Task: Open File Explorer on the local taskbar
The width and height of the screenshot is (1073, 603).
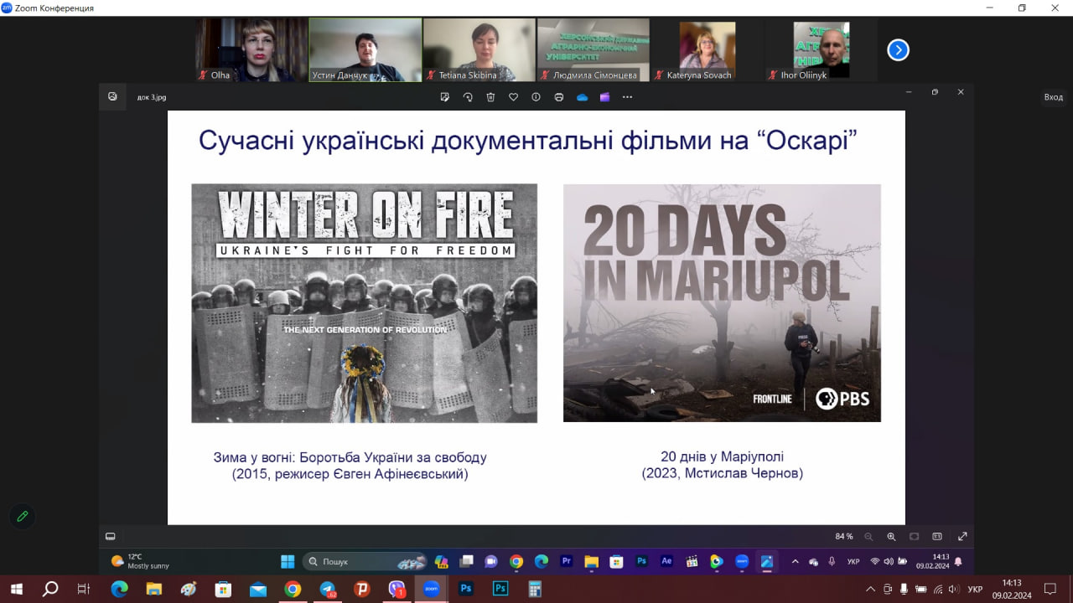Action: 154,589
